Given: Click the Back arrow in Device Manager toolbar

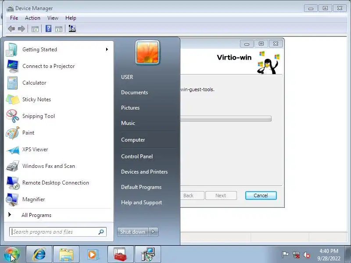Looking at the screenshot, I should pyautogui.click(x=11, y=28).
